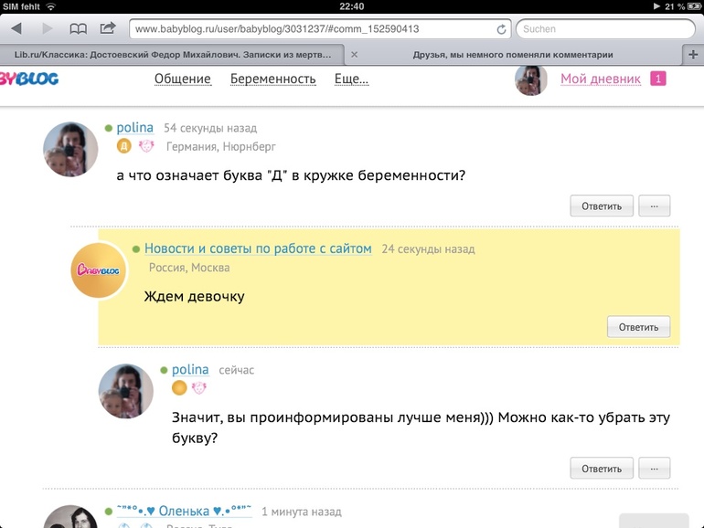Tap the forward navigation arrow
704x528 pixels.
pyautogui.click(x=48, y=28)
